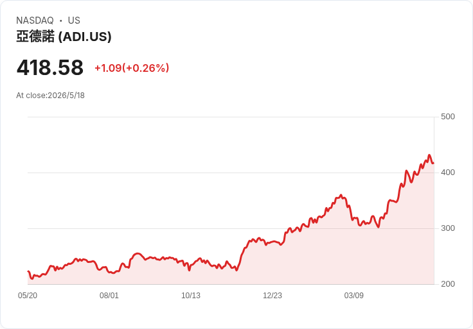Click the US market label

click(x=74, y=21)
